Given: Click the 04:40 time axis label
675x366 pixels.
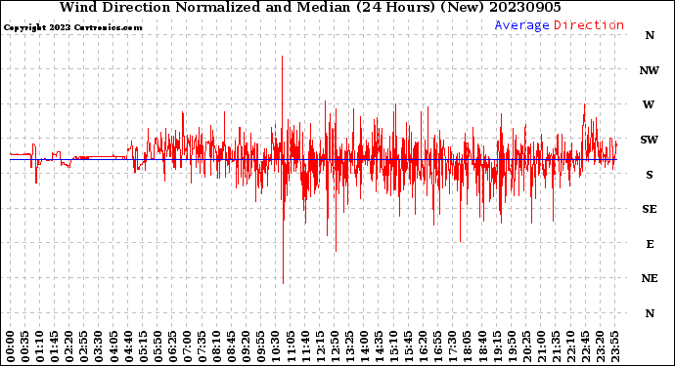Looking at the screenshot, I should point(128,346).
